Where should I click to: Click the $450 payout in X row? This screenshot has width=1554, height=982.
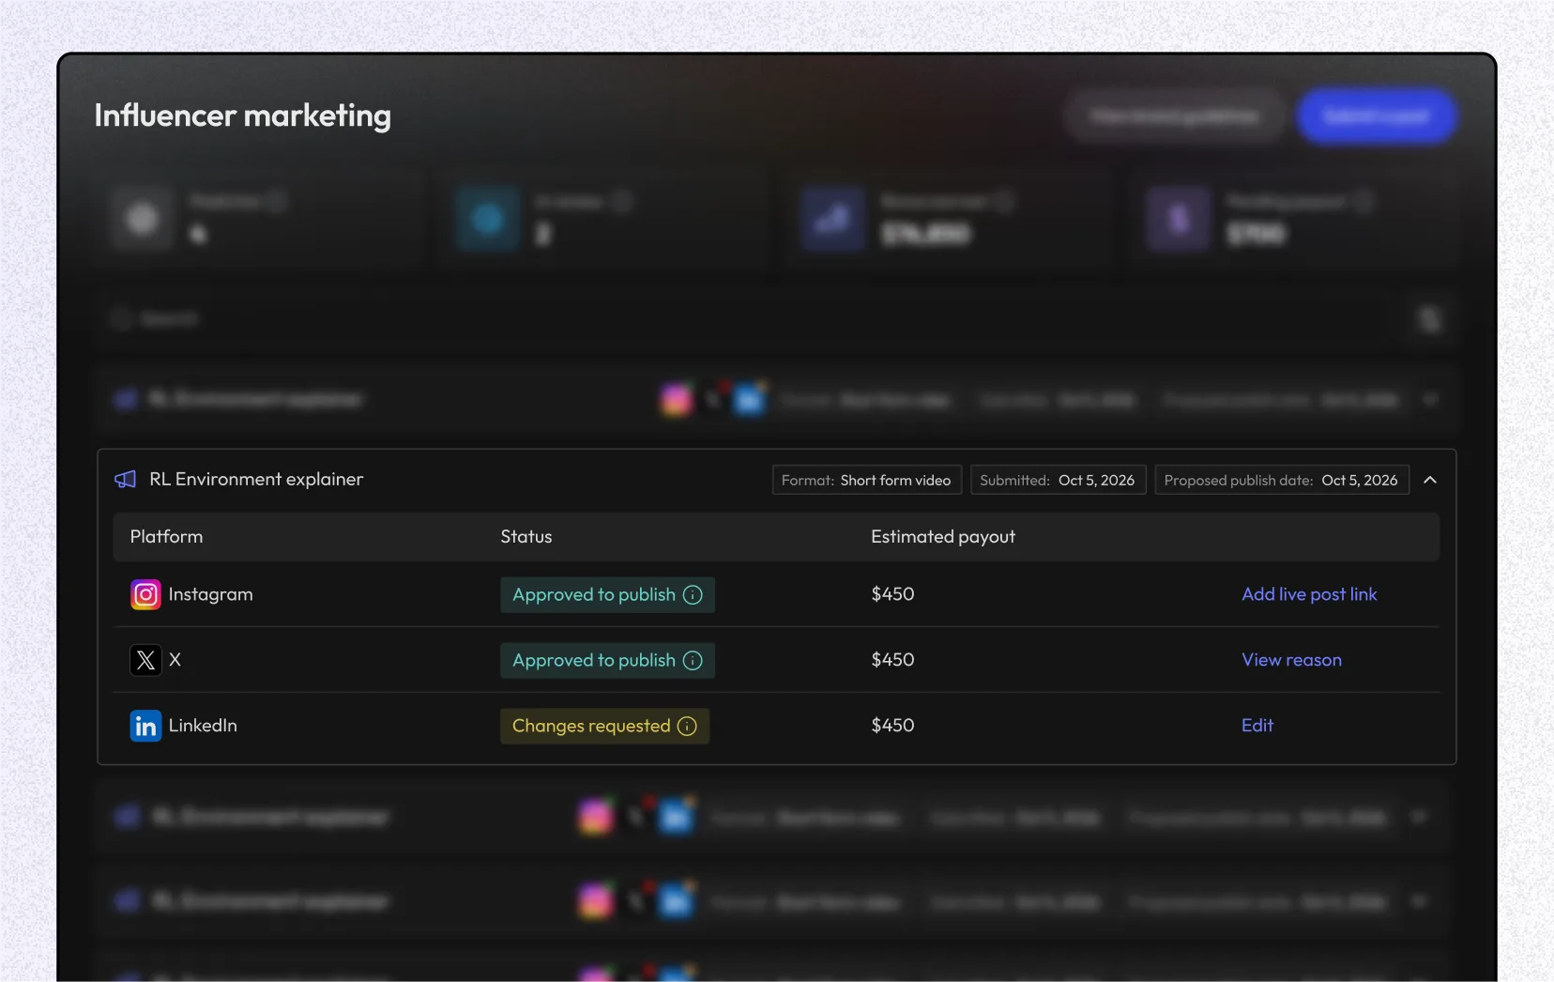892,660
